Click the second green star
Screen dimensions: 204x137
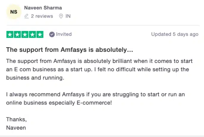point(17,35)
